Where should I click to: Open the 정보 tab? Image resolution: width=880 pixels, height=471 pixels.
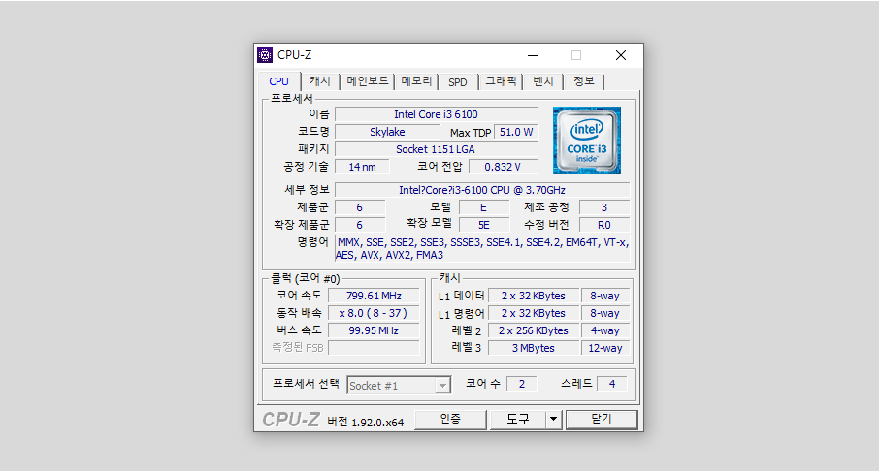coord(584,81)
